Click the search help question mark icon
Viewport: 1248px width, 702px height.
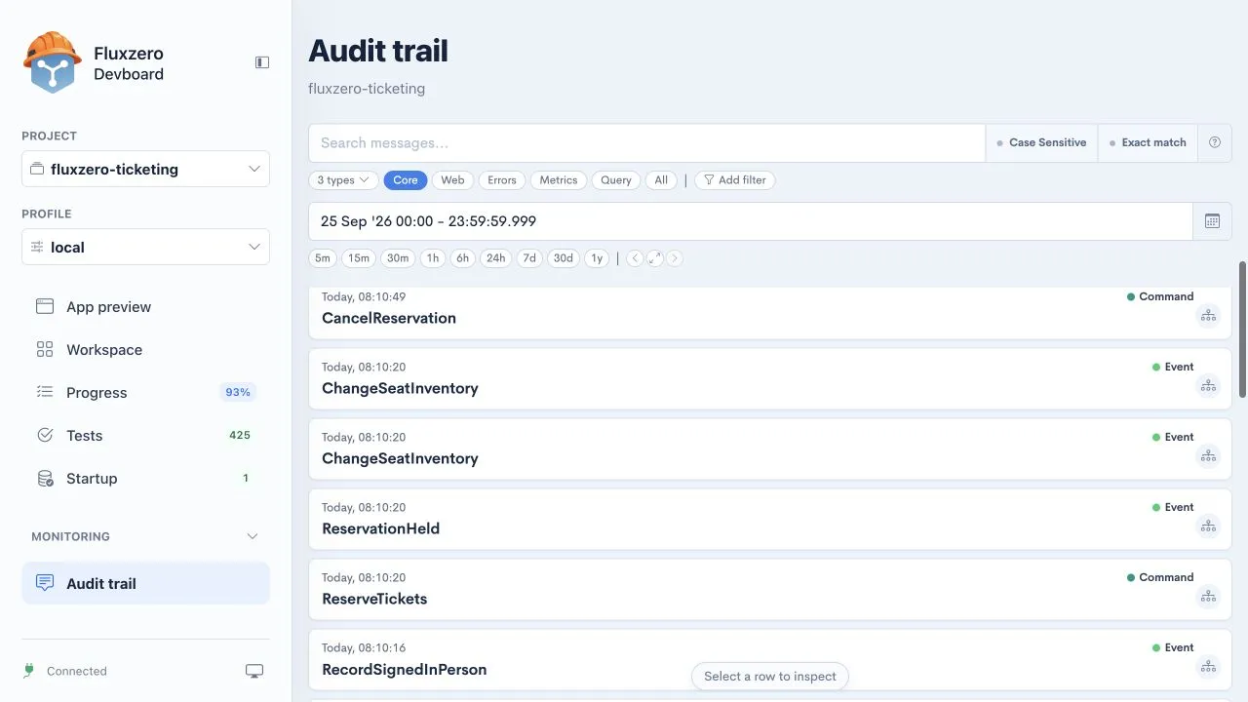point(1215,142)
